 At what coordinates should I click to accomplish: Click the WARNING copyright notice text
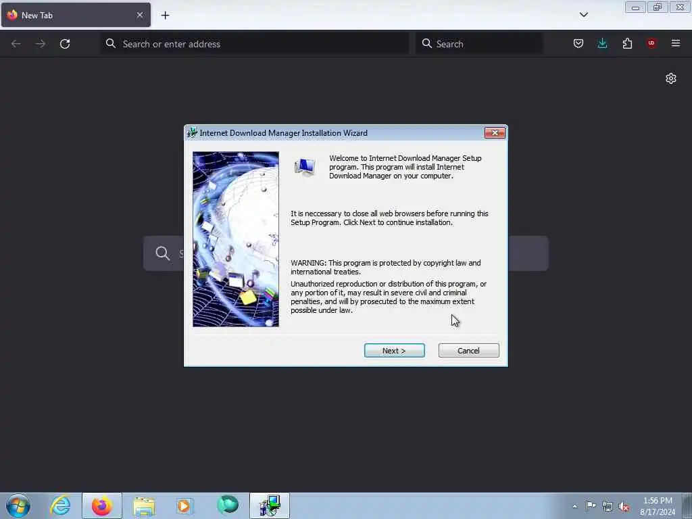click(x=385, y=267)
